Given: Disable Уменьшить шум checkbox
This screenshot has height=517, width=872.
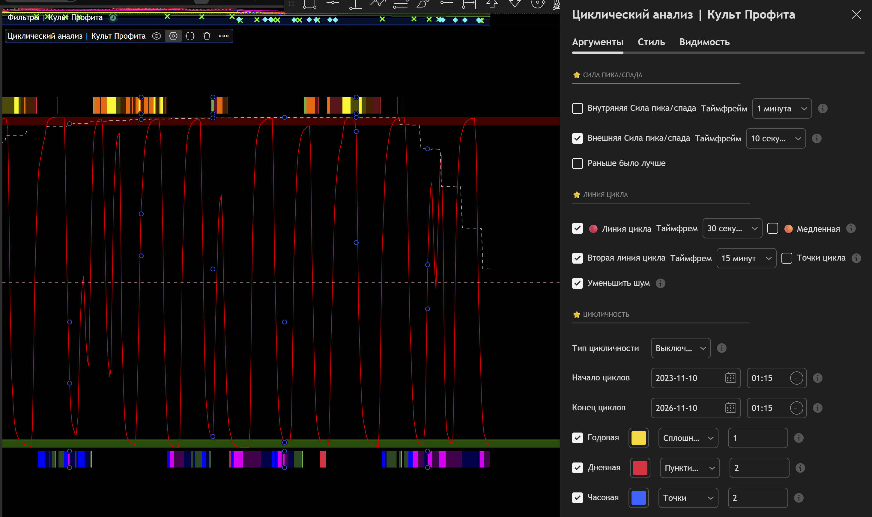Looking at the screenshot, I should click(577, 283).
